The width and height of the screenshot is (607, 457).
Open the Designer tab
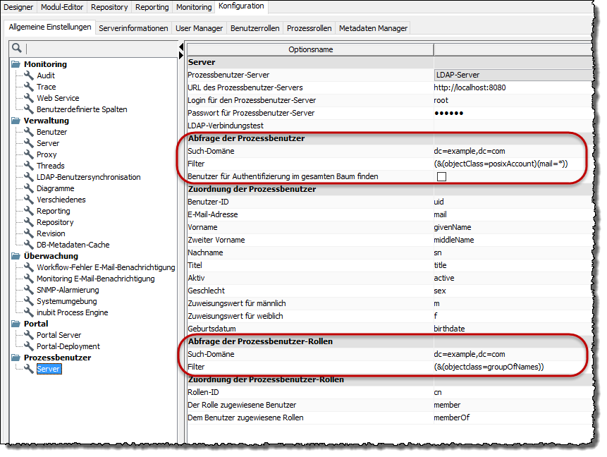19,7
